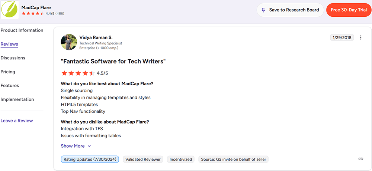This screenshot has height=171, width=372.
Task: Select the Reviews sidebar item
Action: click(x=9, y=44)
